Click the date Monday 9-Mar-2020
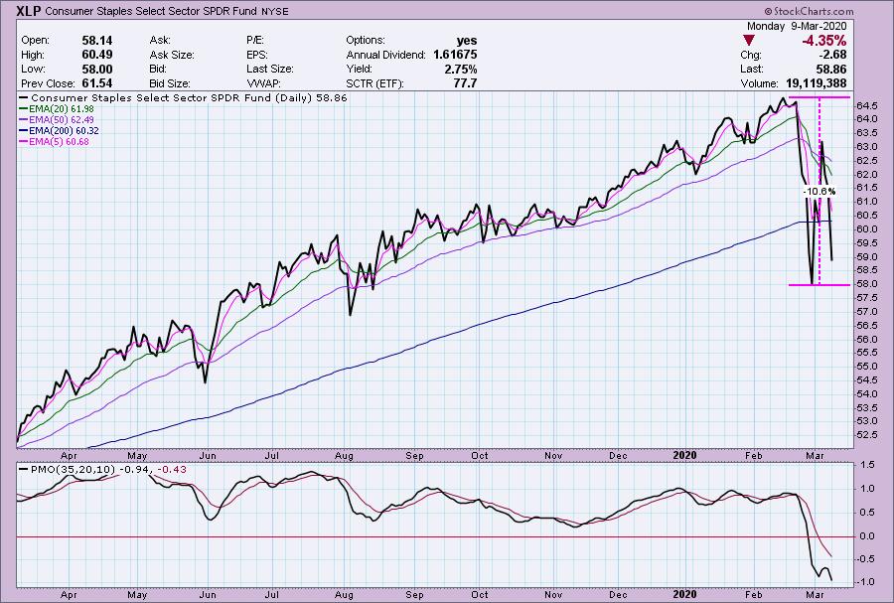894x603 pixels. click(x=797, y=26)
